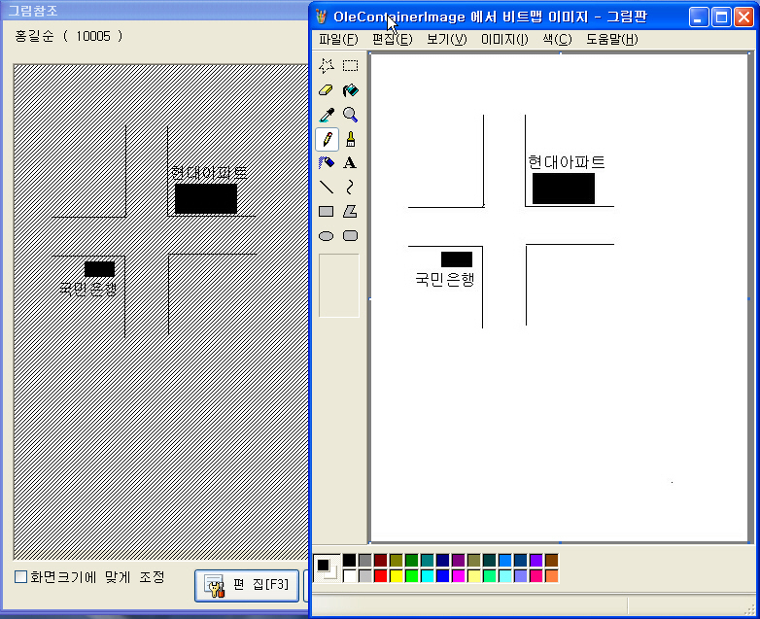Choose the dark green palette swatch
Image resolution: width=760 pixels, height=619 pixels.
tap(411, 561)
